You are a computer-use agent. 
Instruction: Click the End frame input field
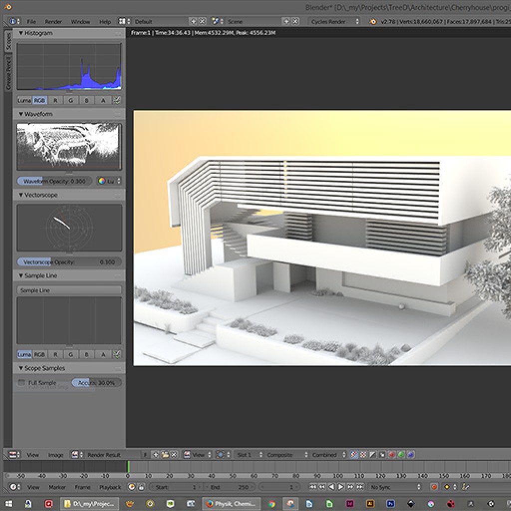click(x=229, y=487)
